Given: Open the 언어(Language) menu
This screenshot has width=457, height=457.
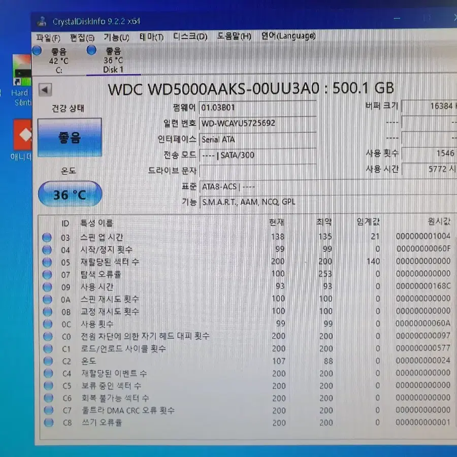Looking at the screenshot, I should pyautogui.click(x=288, y=36).
